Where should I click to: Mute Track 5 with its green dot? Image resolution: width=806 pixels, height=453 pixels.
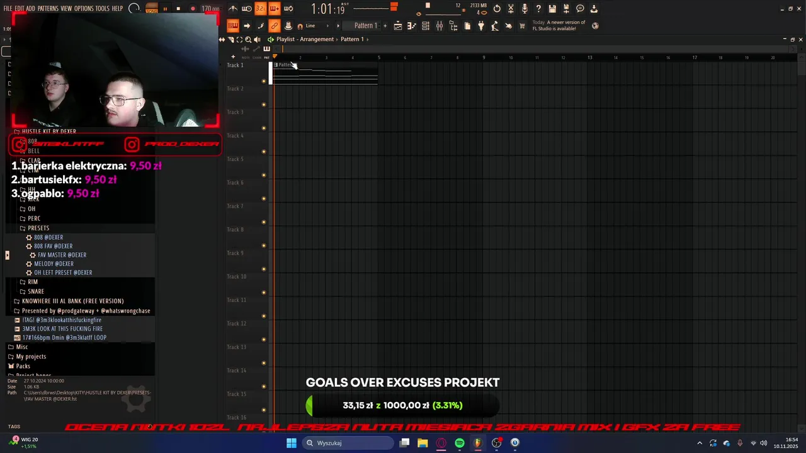point(264,175)
